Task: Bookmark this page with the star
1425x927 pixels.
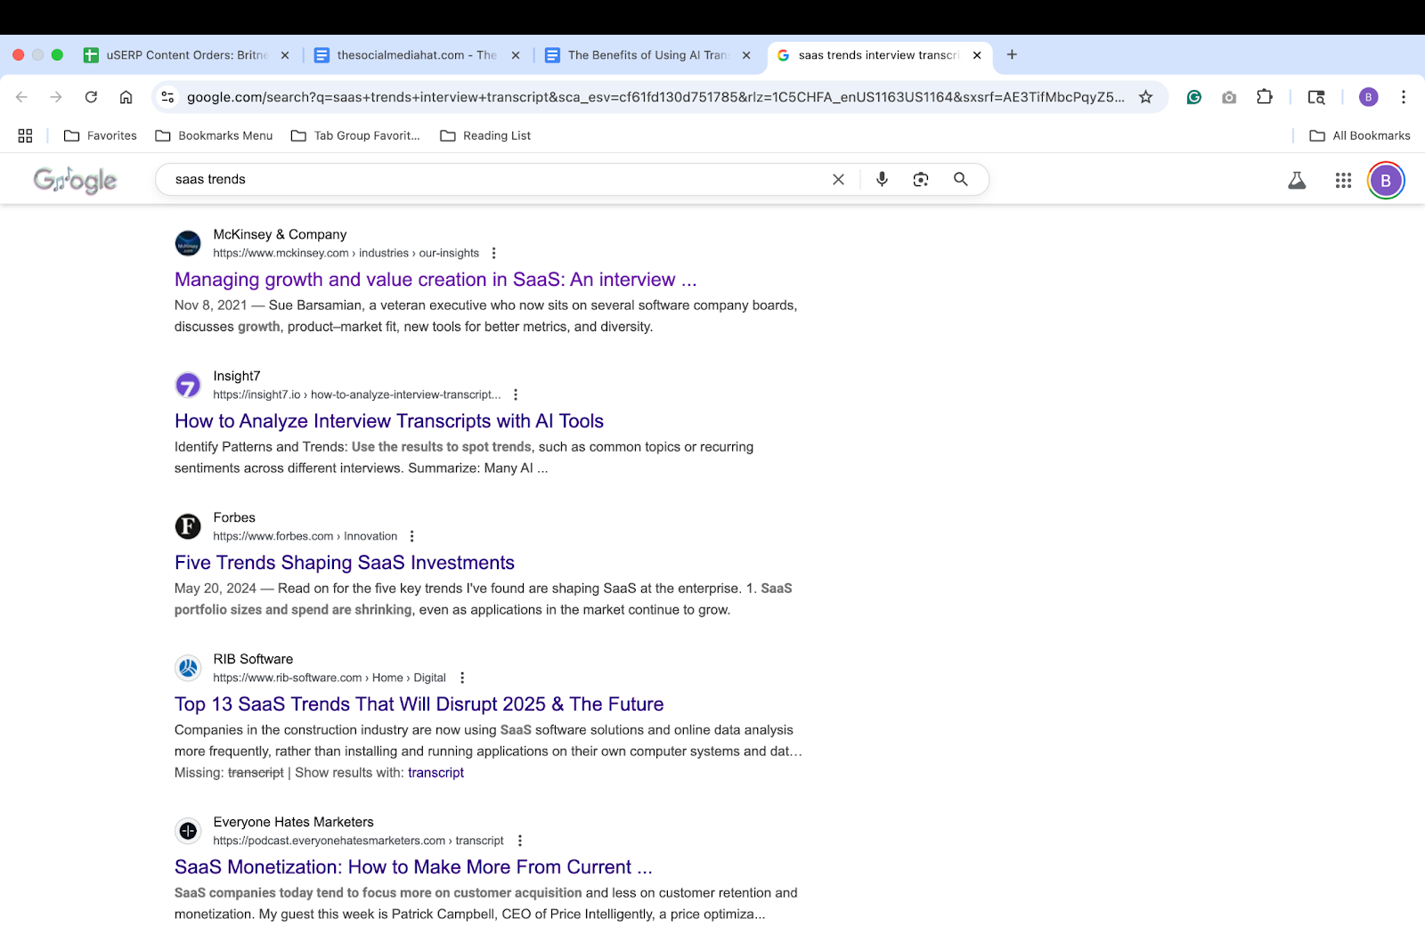Action: (1146, 97)
